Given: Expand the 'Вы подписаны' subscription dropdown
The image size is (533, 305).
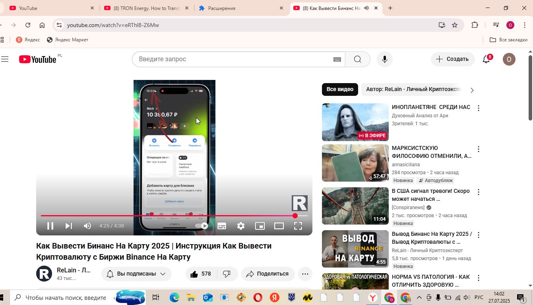Looking at the screenshot, I should tap(136, 274).
